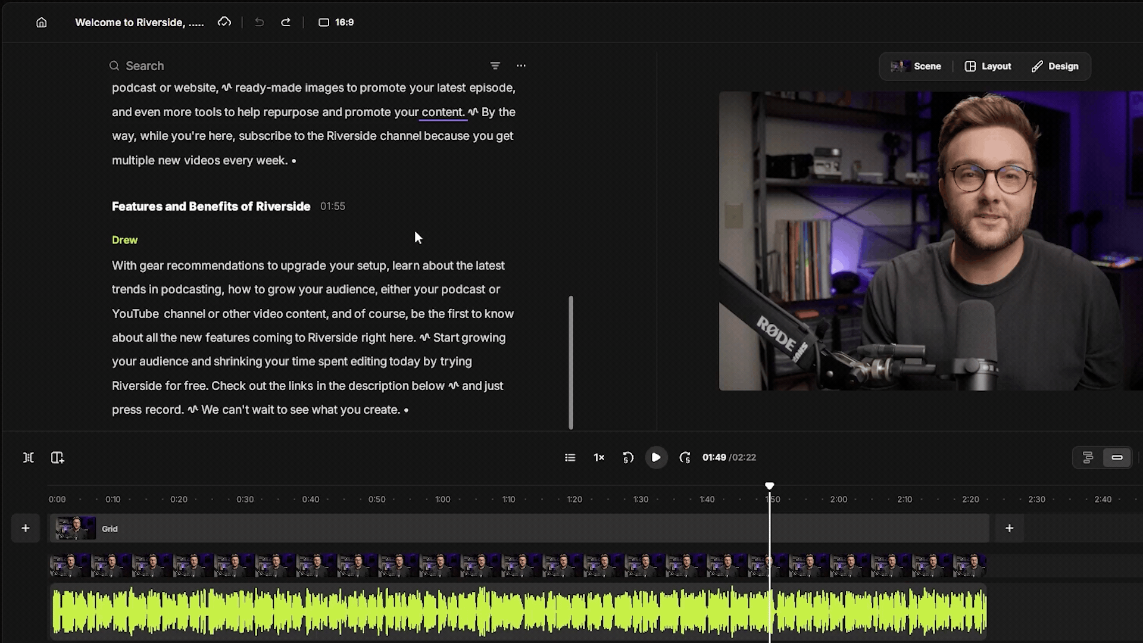
Task: Switch to the collapsed single-track timeline view
Action: coord(1117,457)
